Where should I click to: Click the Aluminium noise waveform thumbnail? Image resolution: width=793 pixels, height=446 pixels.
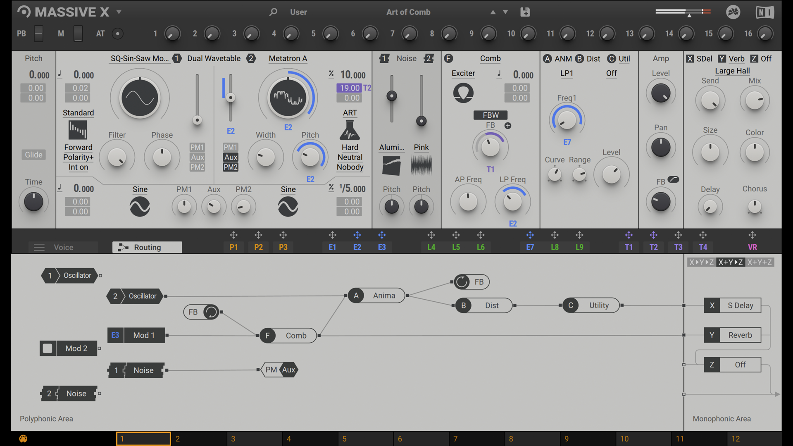pyautogui.click(x=391, y=166)
